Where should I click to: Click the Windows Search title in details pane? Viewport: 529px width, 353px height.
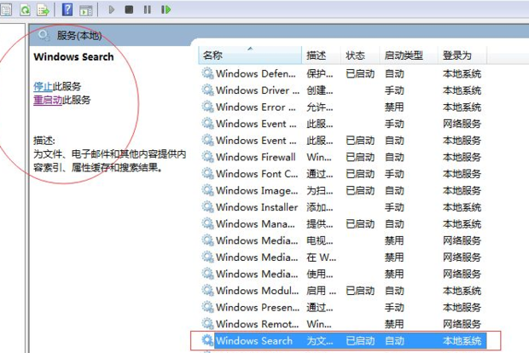73,56
